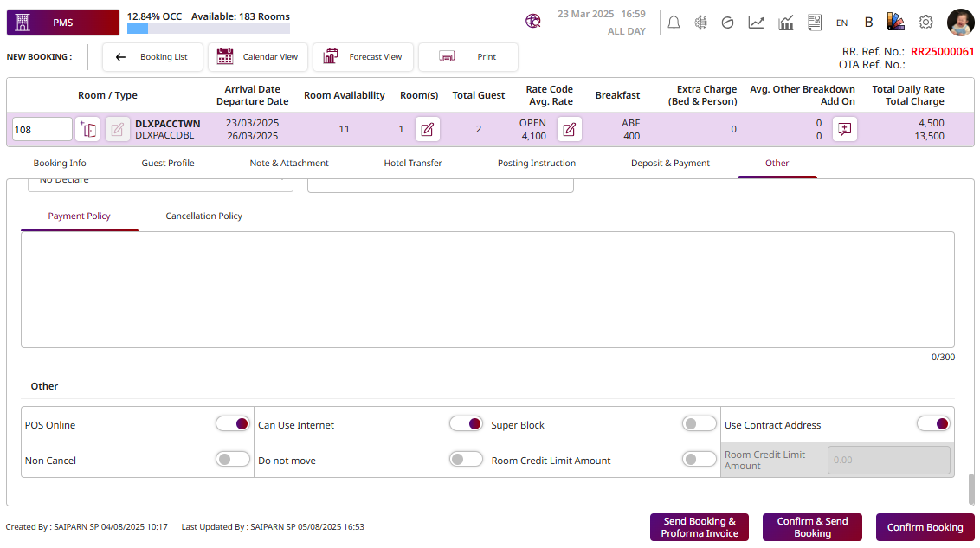
Task: Open the notifications bell
Action: (674, 23)
